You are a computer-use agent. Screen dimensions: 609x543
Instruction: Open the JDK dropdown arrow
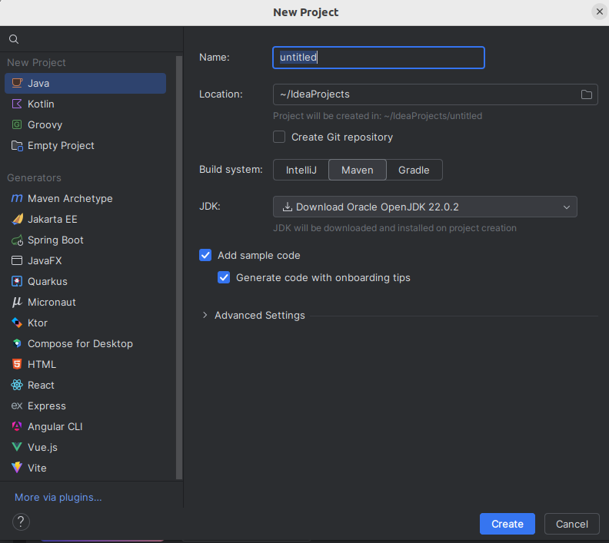tap(567, 207)
